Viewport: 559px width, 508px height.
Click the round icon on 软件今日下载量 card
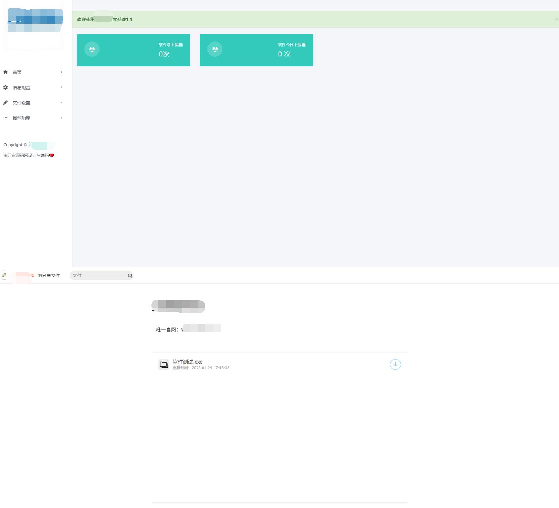pos(215,49)
